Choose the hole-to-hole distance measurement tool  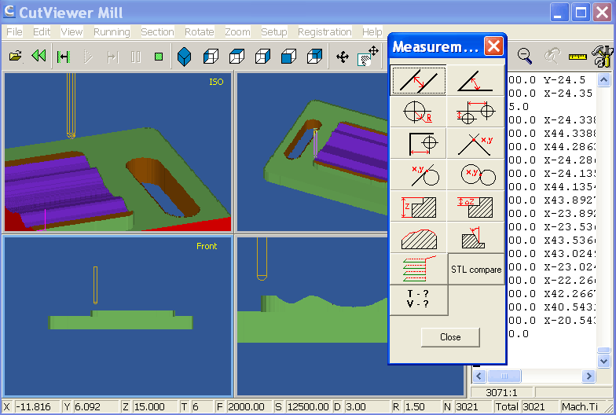pyautogui.click(x=475, y=112)
